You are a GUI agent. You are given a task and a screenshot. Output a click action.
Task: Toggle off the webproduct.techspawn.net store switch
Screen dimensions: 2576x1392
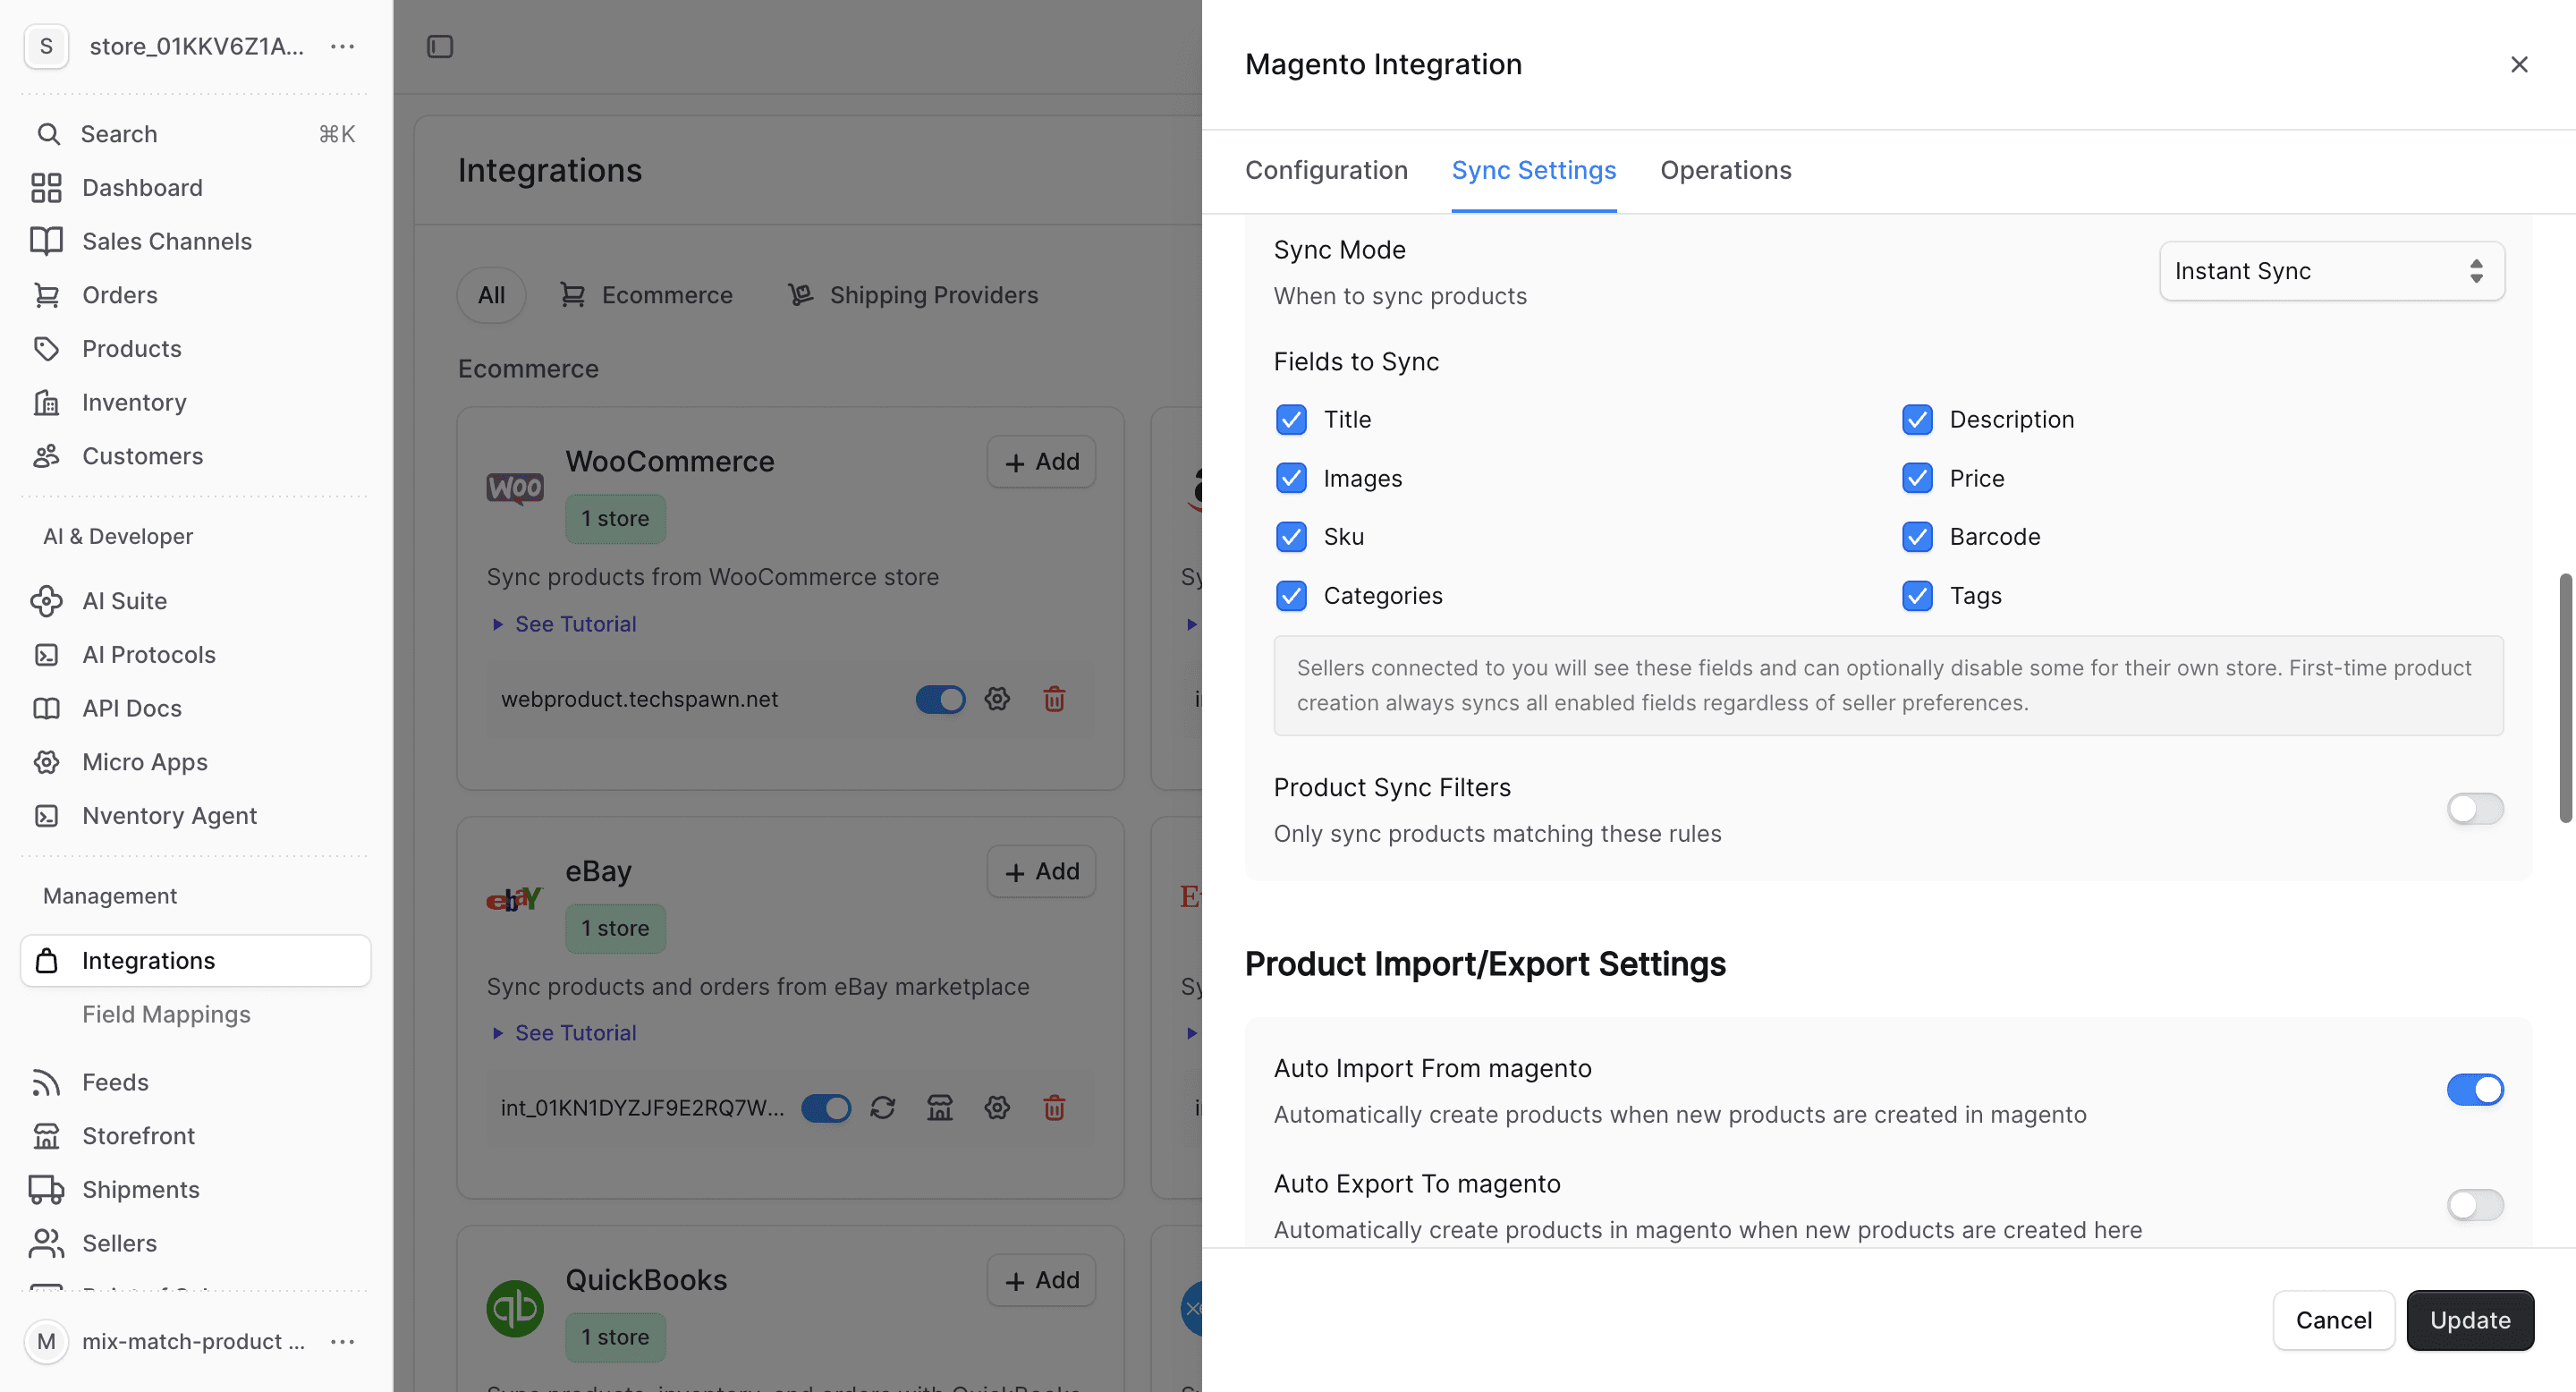940,699
